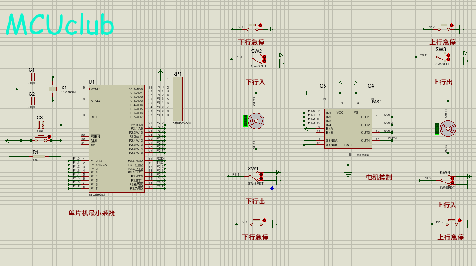Select the power terminal above RP1 pin 1
Screen dimensions: 476x266
pos(160,72)
